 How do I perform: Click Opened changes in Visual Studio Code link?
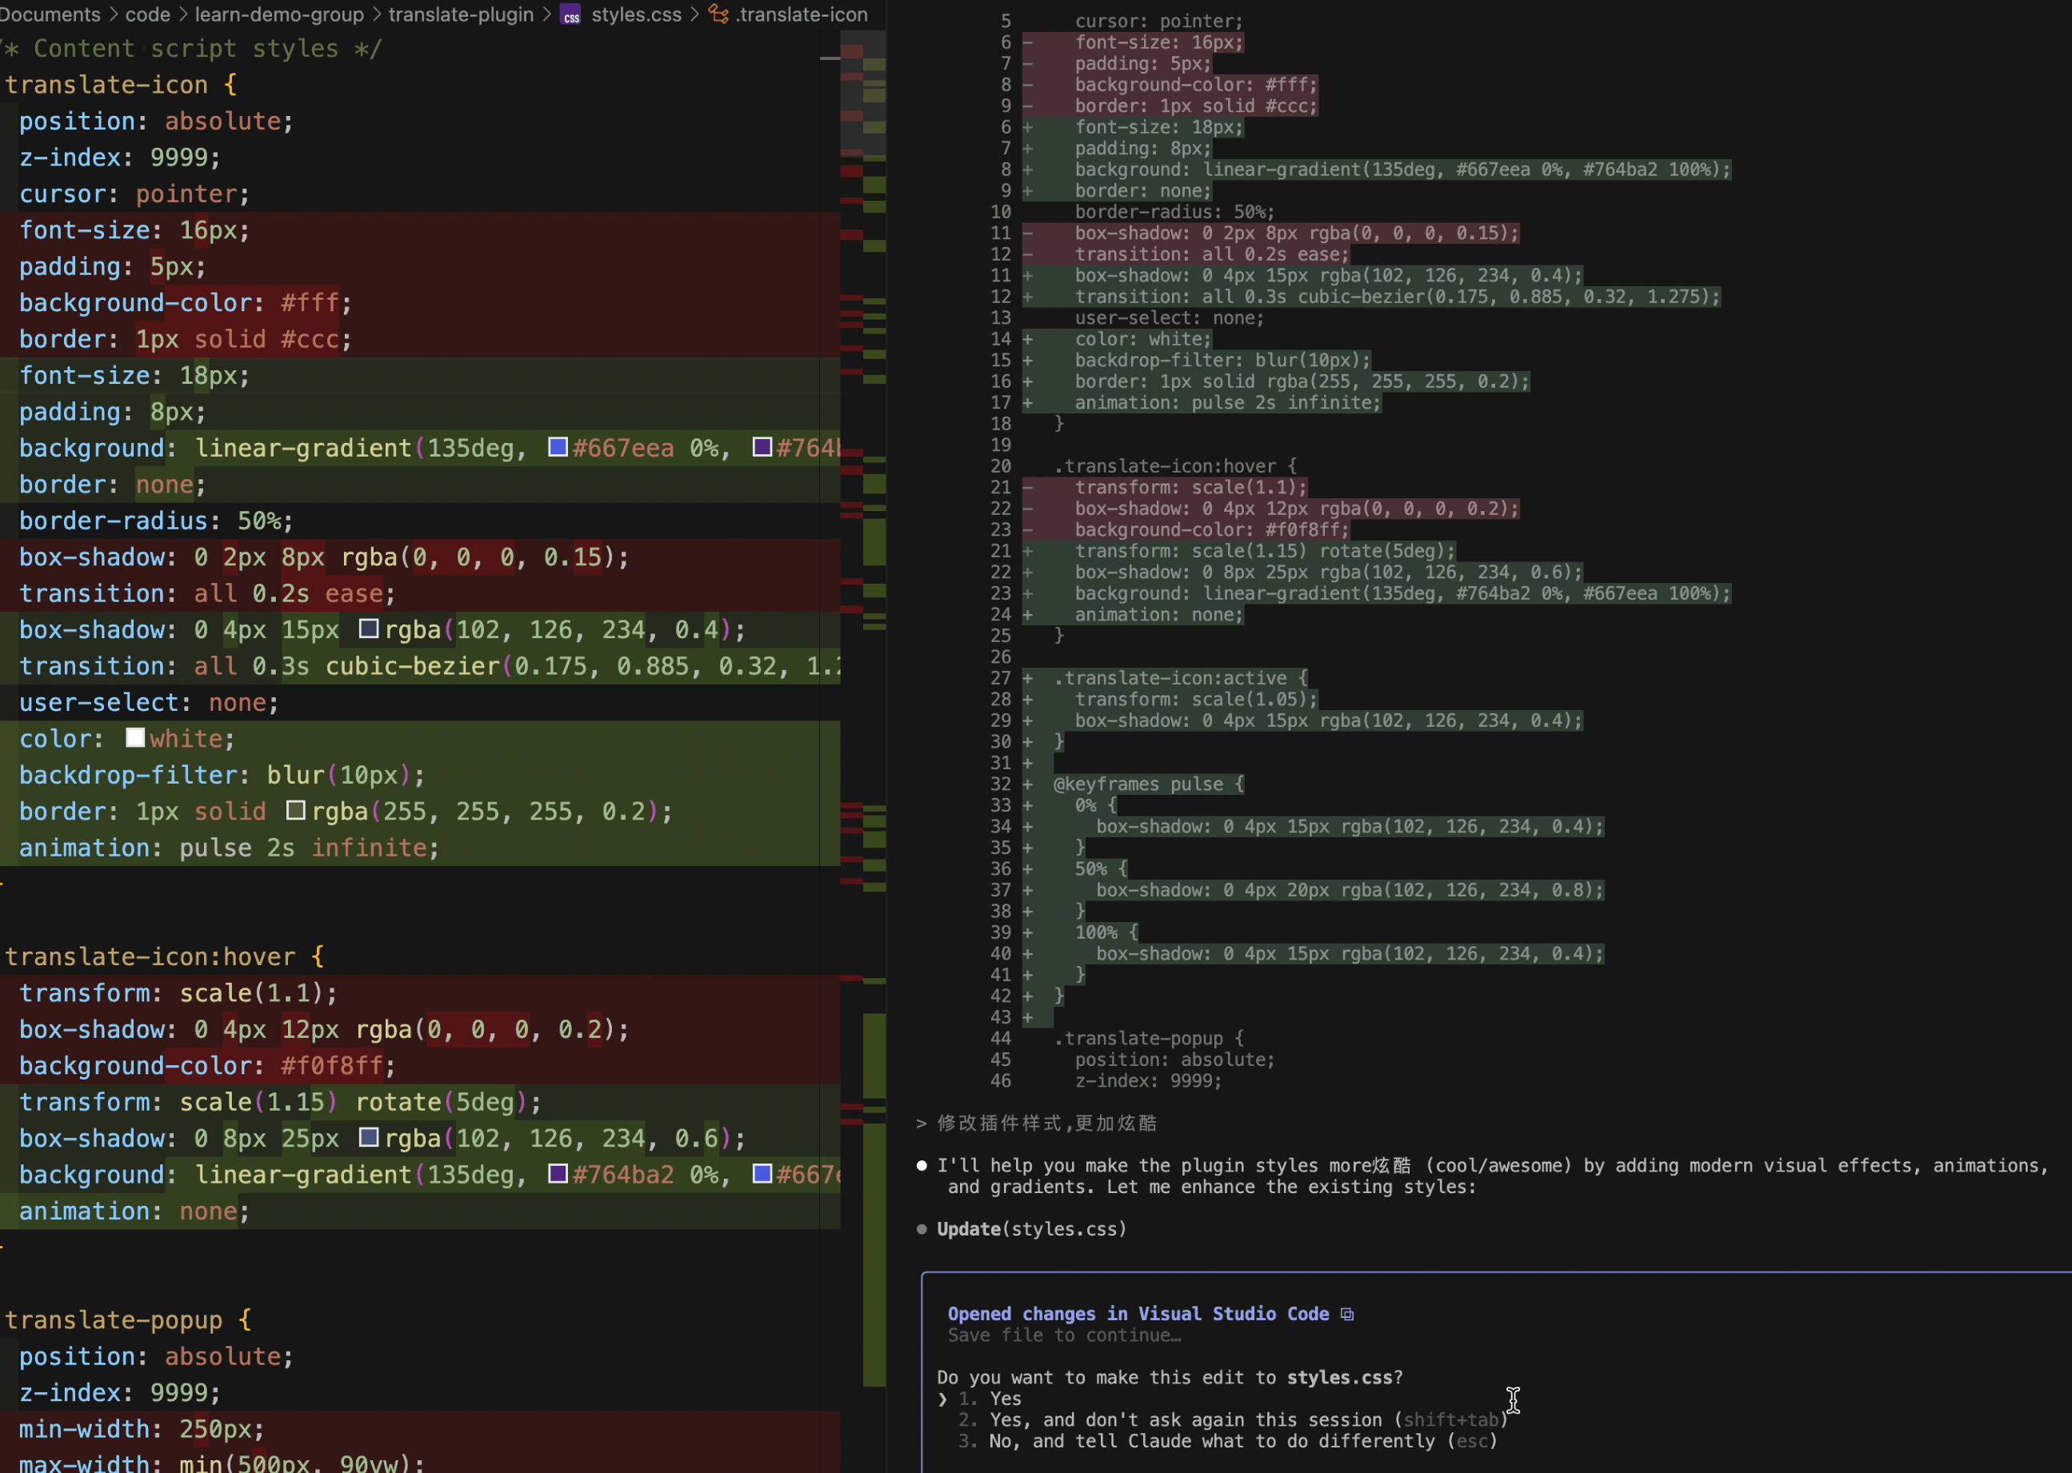pos(1138,1315)
